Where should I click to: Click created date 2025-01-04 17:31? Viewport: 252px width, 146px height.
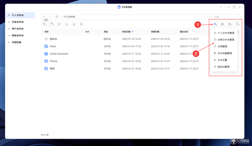tap(160, 69)
